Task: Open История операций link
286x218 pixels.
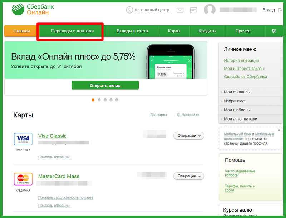Action: 241,60
